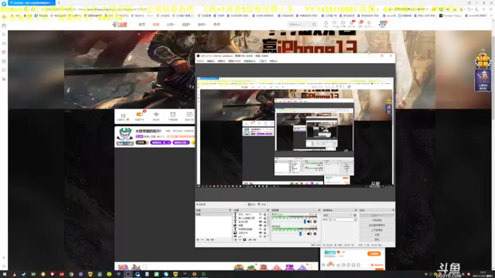495x278 pixels.
Task: Click browser home icon beside refresh
Action: pos(33,9)
